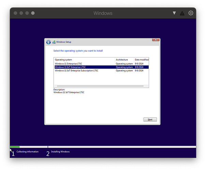Click the first window circle button at far left
The width and height of the screenshot is (206, 170).
15,13
